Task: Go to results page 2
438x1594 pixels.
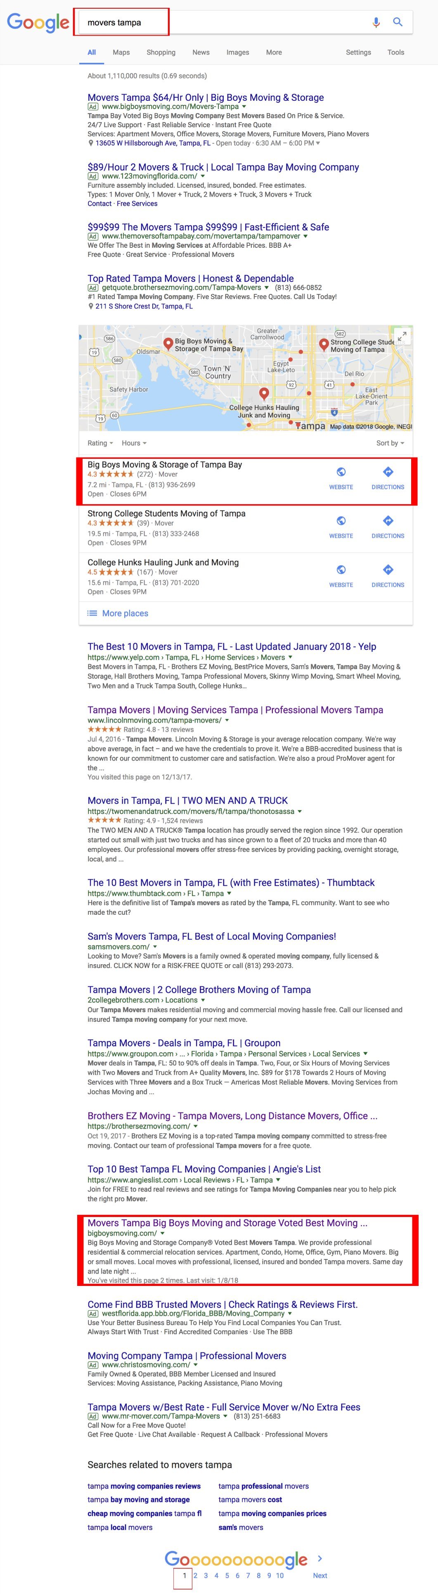Action: 196,1575
